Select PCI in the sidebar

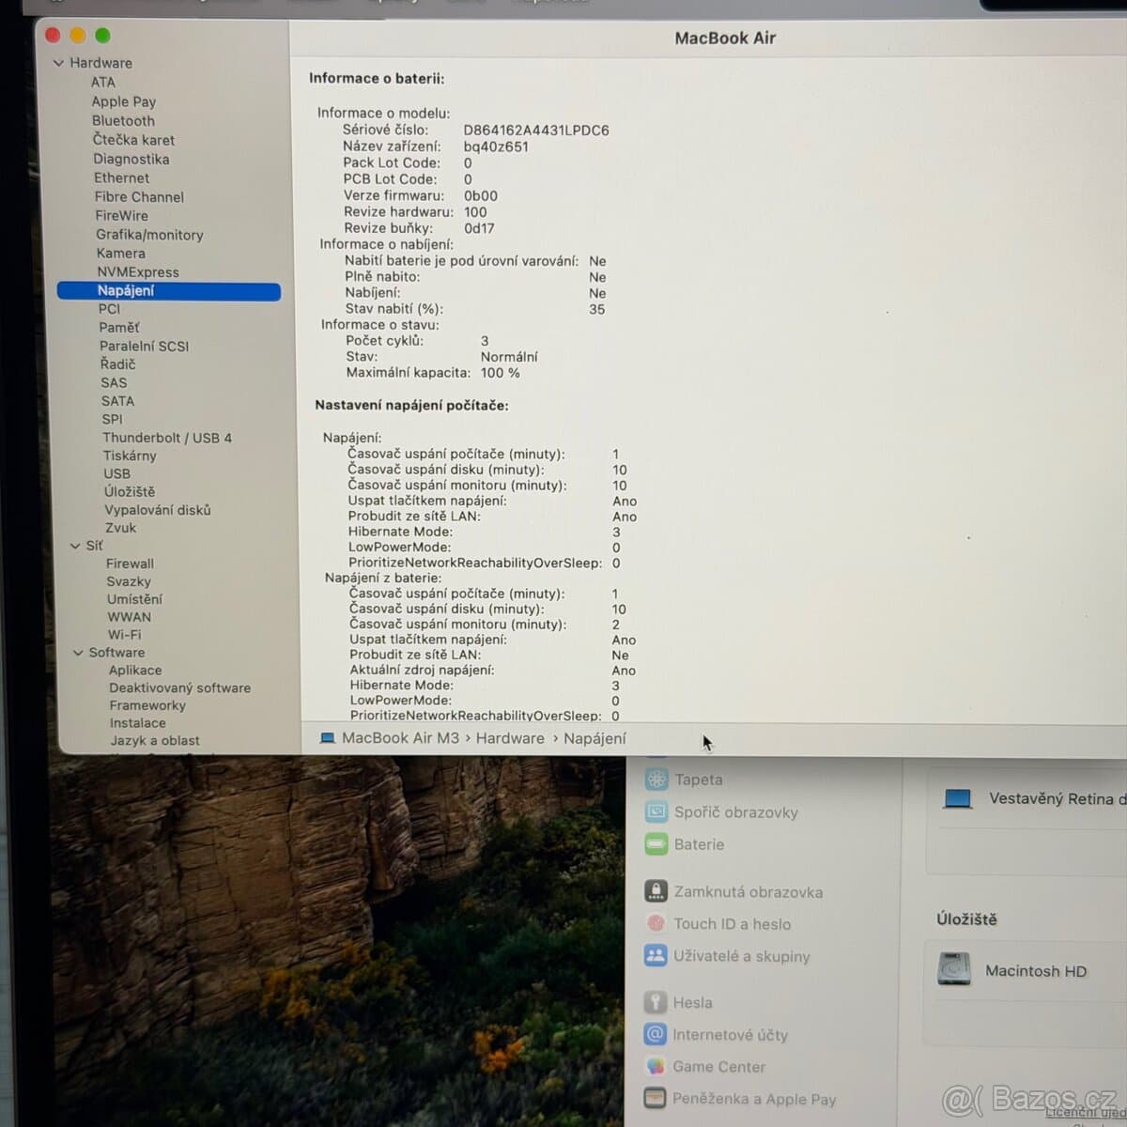[x=109, y=309]
